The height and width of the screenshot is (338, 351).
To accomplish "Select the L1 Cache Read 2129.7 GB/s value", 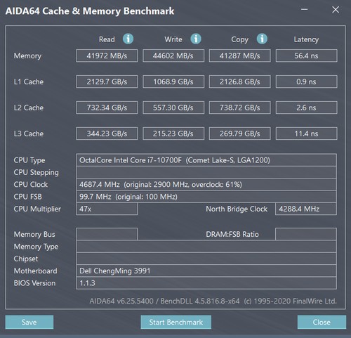I will tap(107, 82).
